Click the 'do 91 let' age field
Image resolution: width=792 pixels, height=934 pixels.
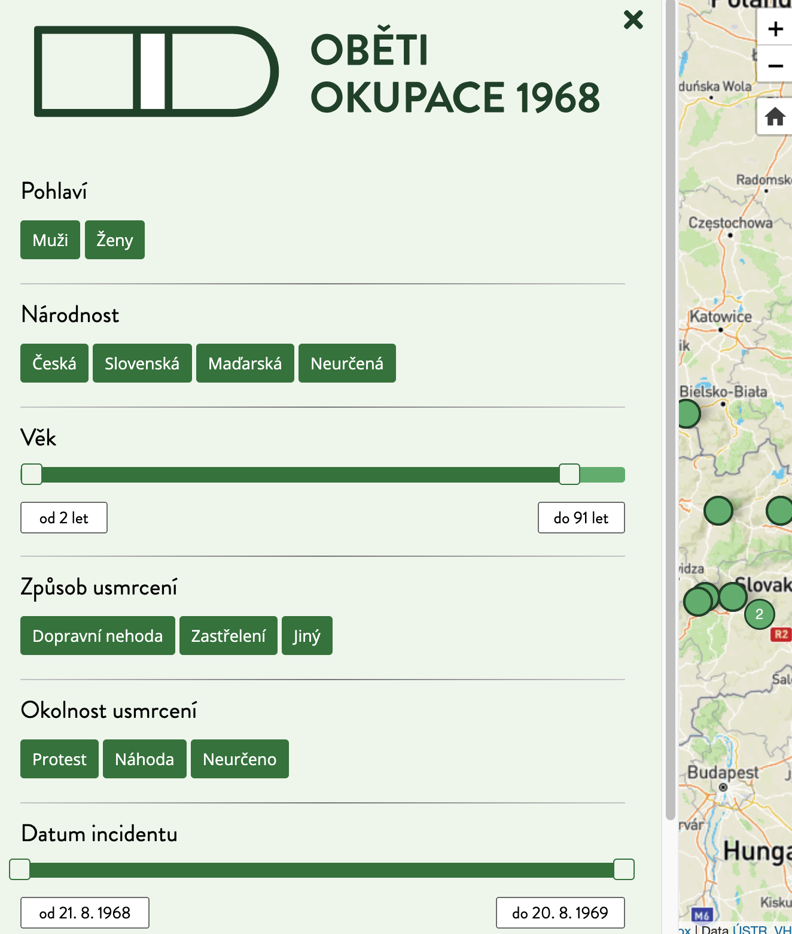(581, 518)
